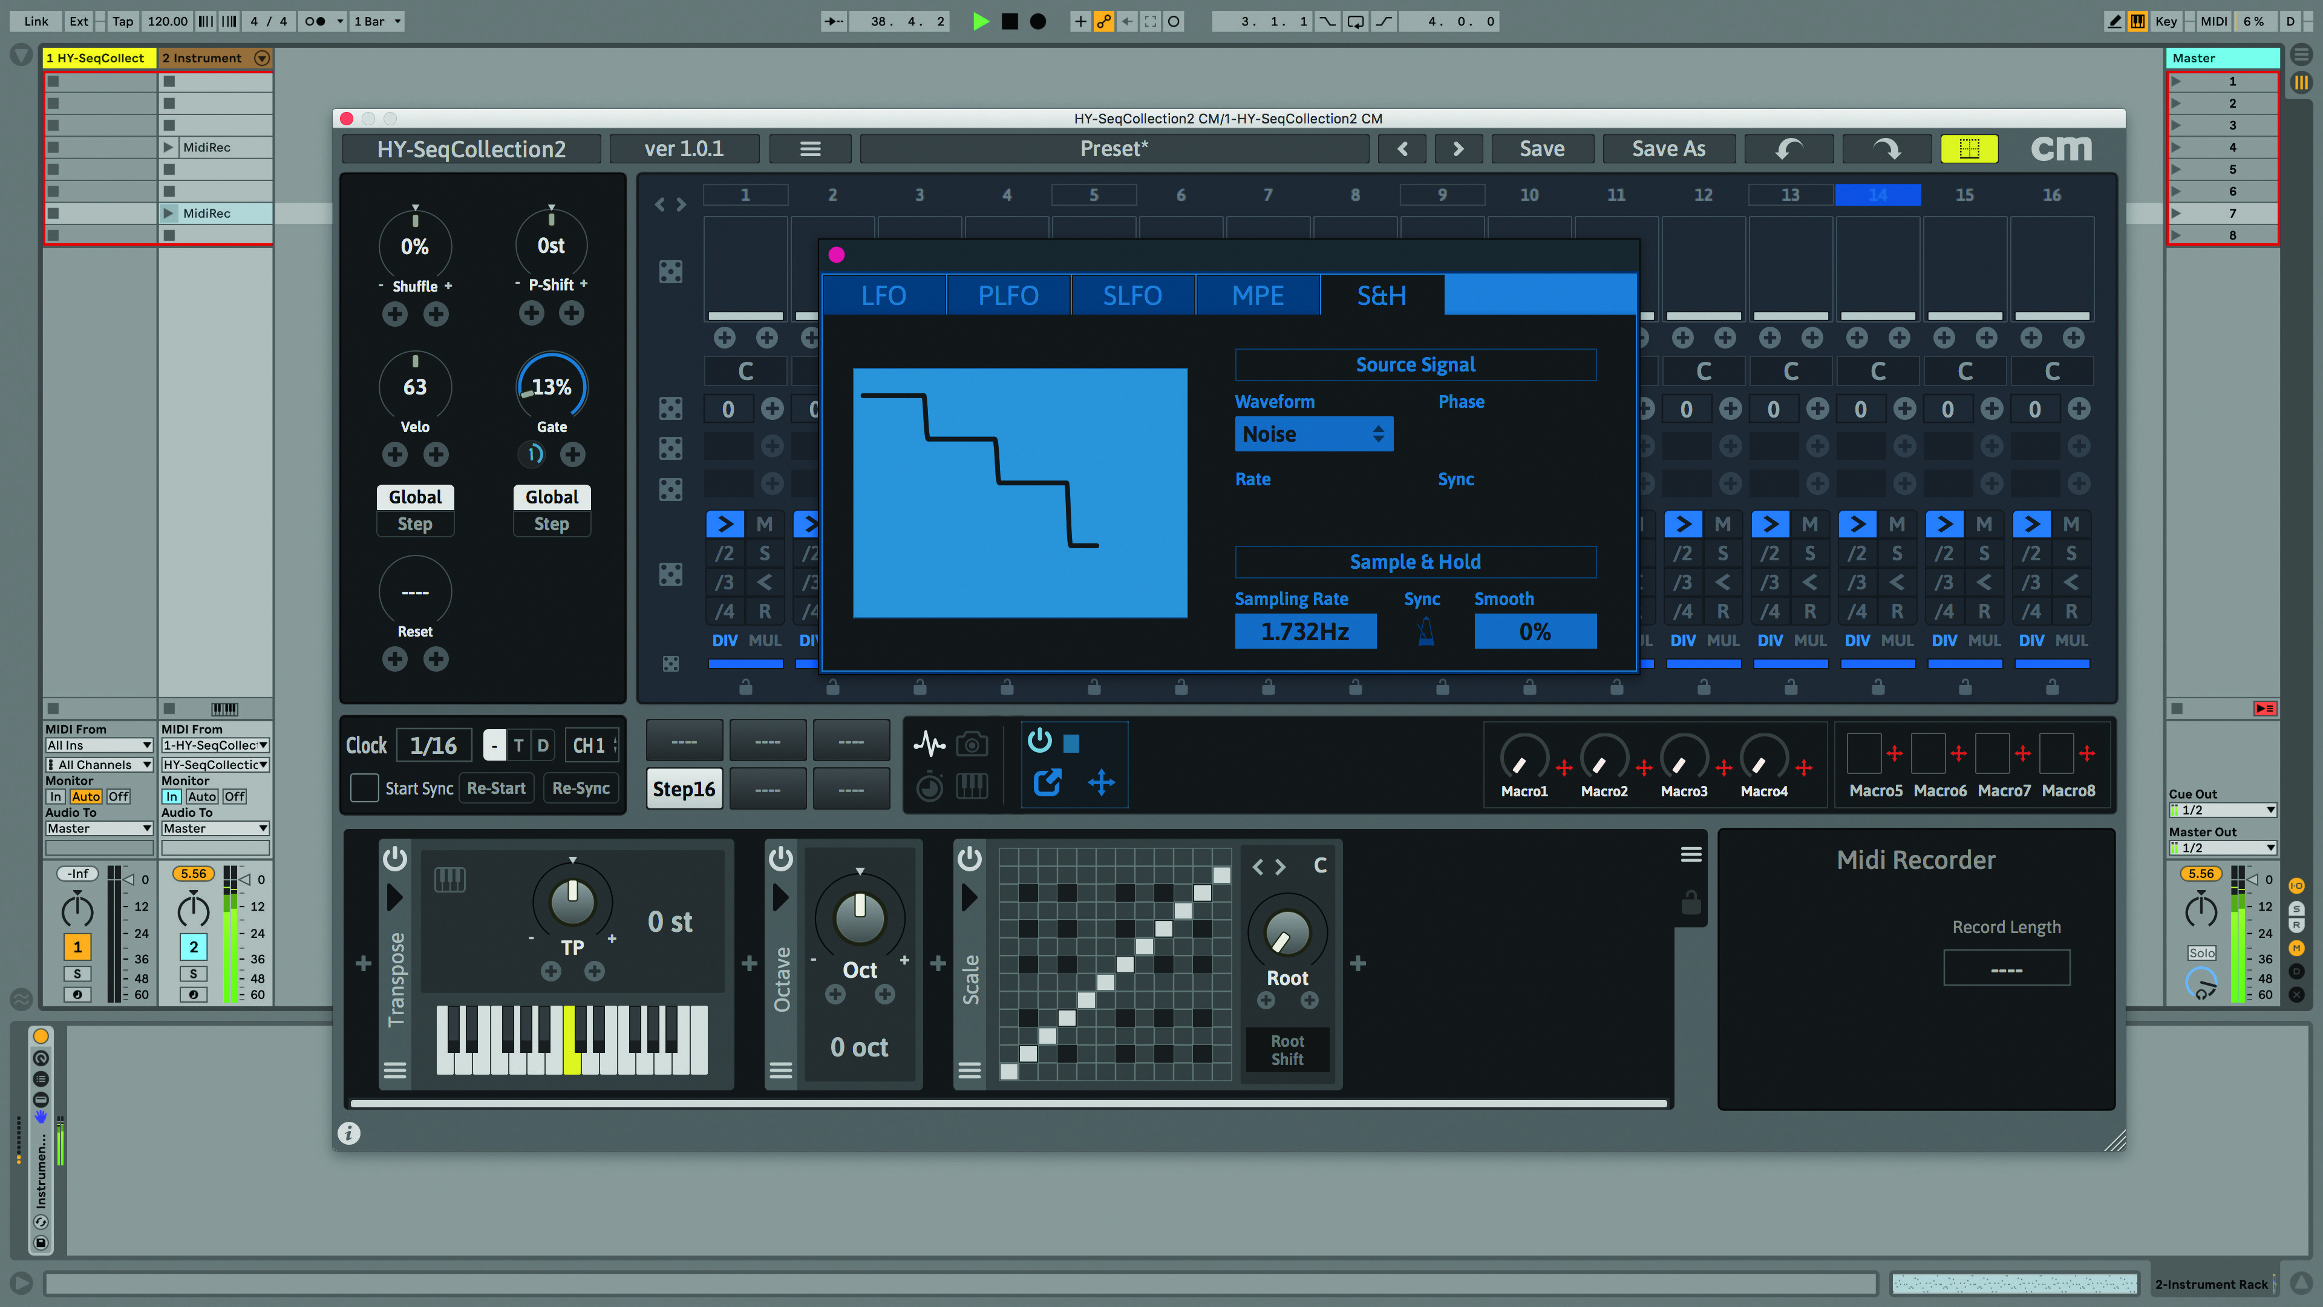Click the redo arrow in plugin header
The height and width of the screenshot is (1307, 2323).
(1887, 149)
